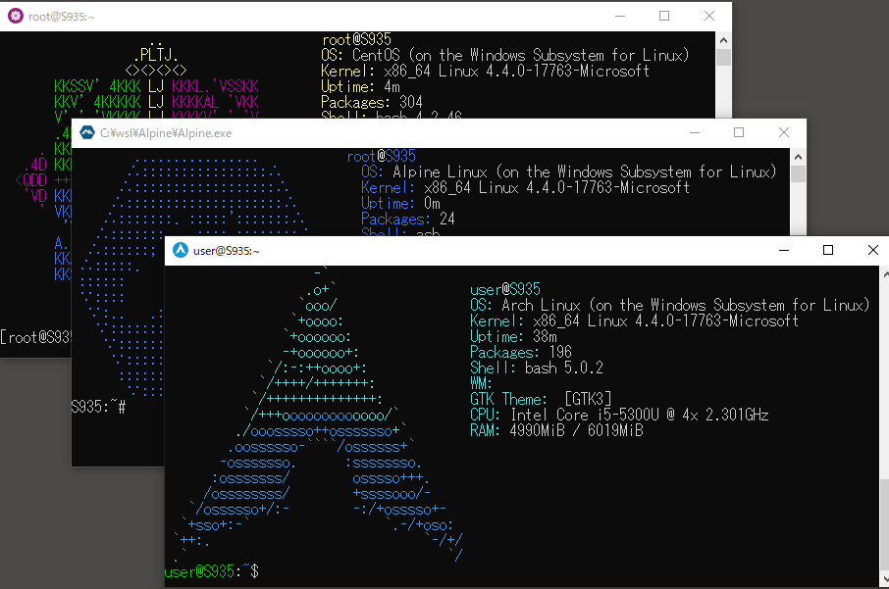Click 'root@S935' header in Alpine terminal output
This screenshot has height=589, width=889.
pyautogui.click(x=382, y=156)
